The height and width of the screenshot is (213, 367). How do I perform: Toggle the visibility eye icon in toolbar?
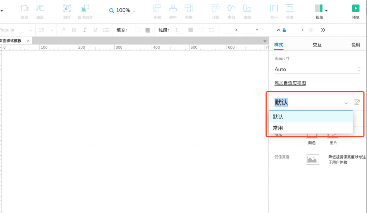pos(311,30)
